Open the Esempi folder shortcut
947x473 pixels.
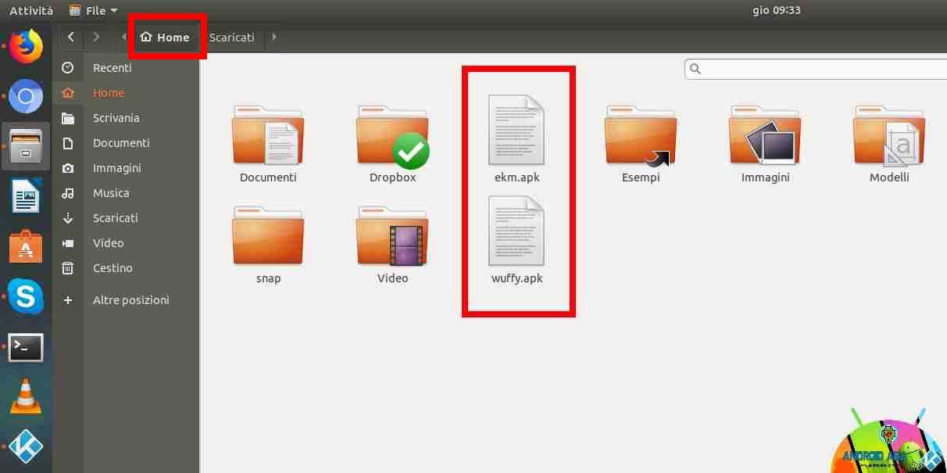click(641, 135)
